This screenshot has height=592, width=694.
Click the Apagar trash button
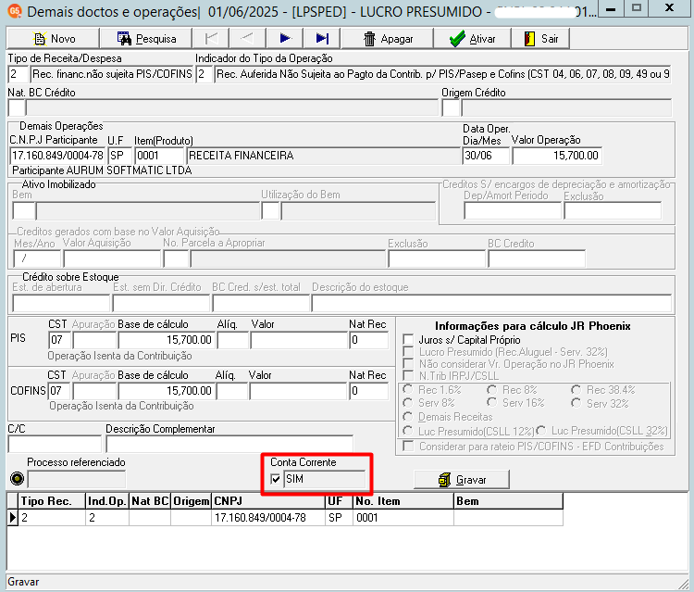pos(388,39)
